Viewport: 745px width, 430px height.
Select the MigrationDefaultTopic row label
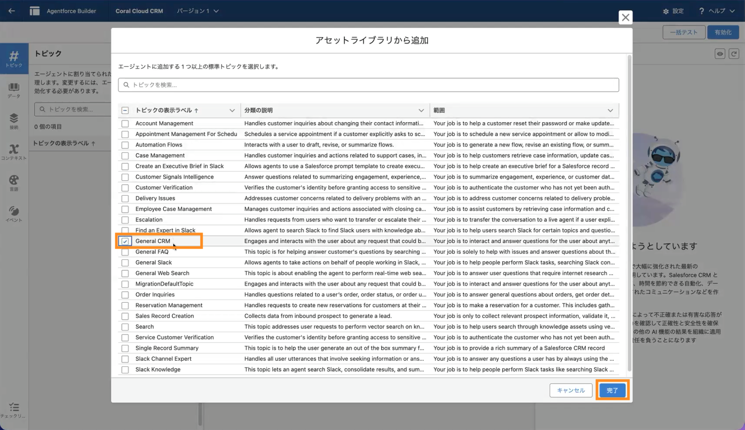pos(164,284)
